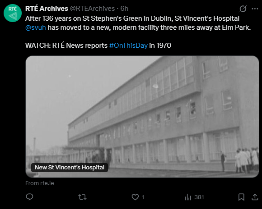Bookmark this RTÉ Archives post
Viewport: 262px width, 209px height.
point(241,197)
